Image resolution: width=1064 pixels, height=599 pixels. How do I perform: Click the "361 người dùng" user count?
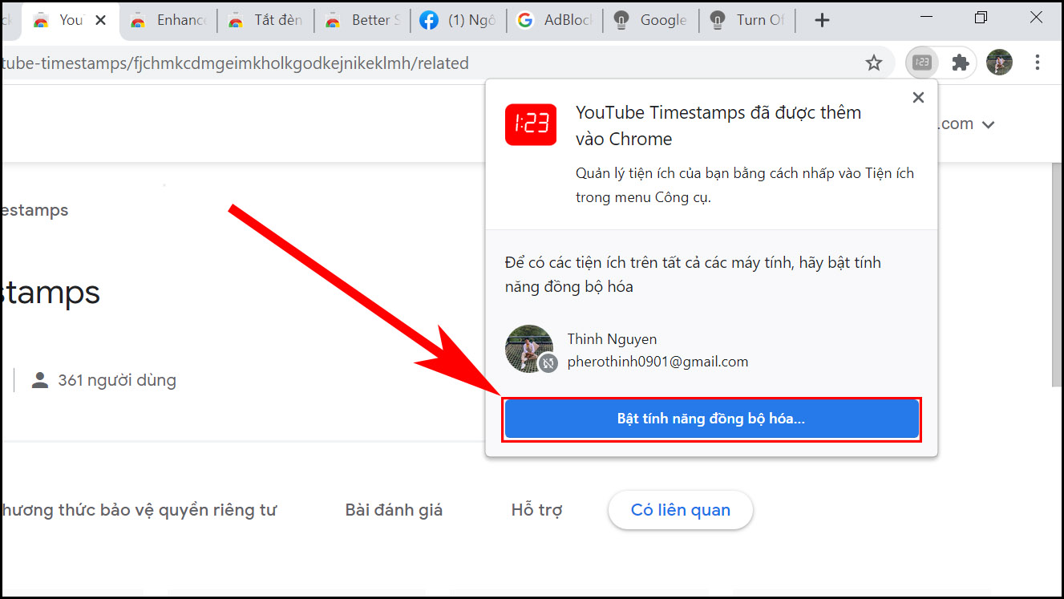[x=117, y=380]
